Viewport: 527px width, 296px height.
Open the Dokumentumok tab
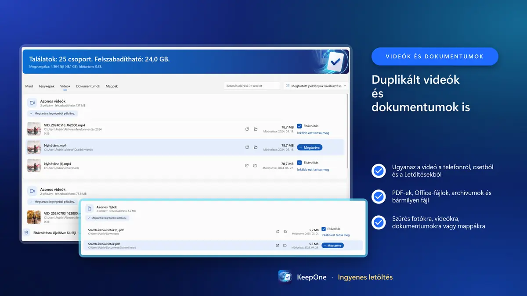88,86
